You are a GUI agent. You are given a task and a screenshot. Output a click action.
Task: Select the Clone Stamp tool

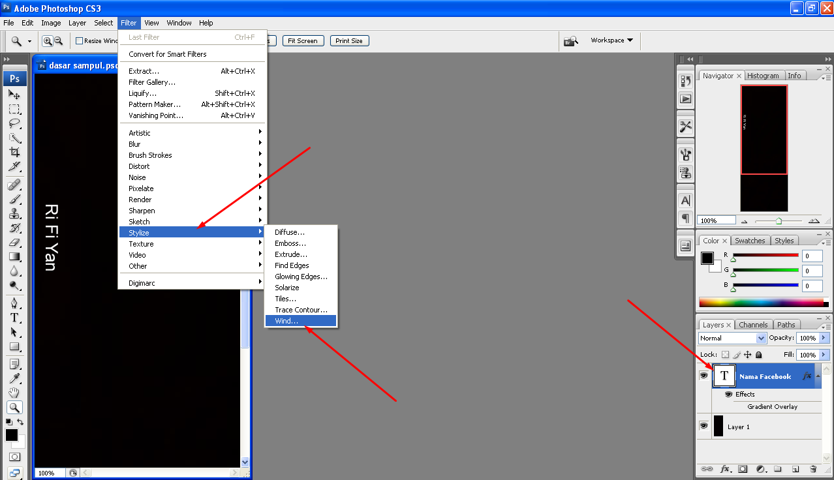pos(14,214)
